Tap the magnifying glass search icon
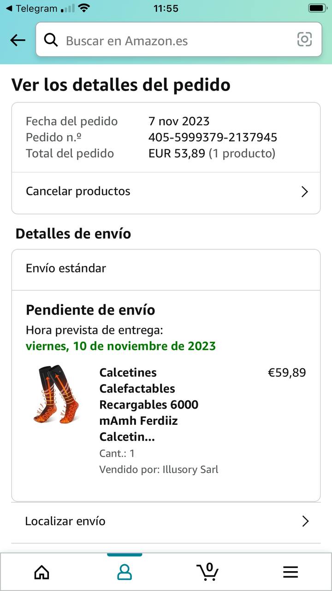 coord(51,40)
